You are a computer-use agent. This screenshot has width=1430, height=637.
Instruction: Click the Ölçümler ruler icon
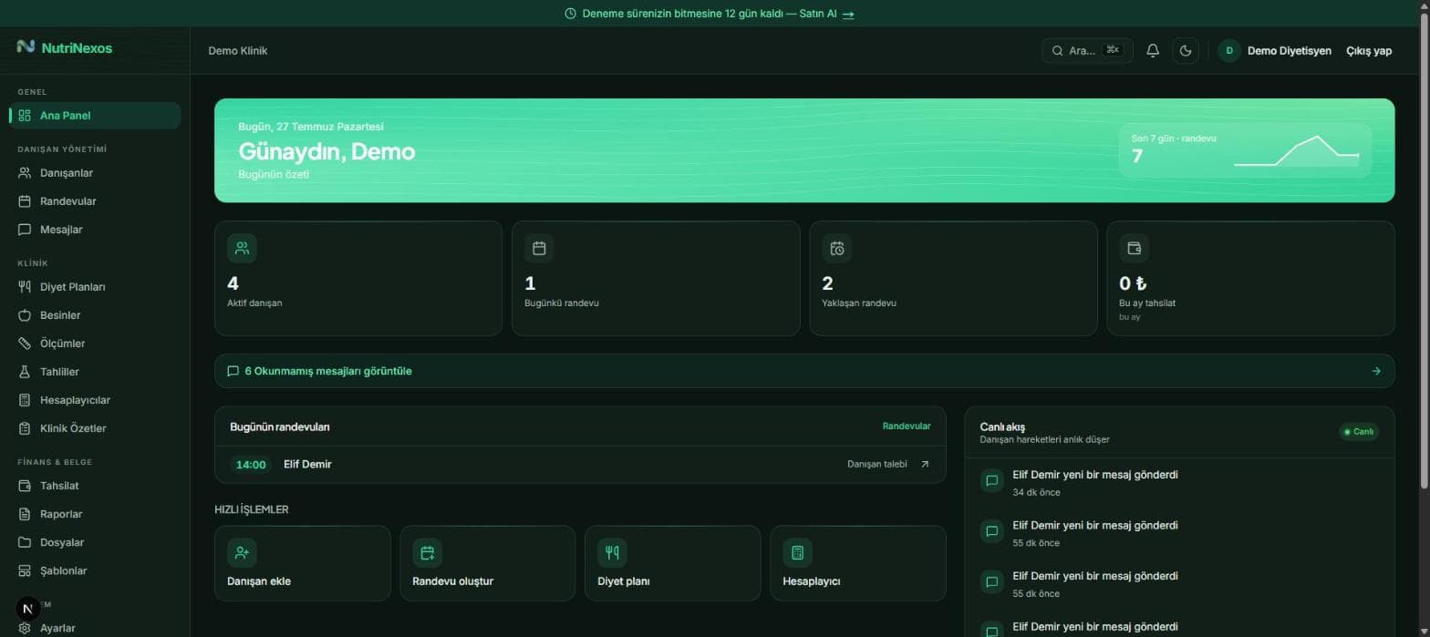click(x=25, y=344)
